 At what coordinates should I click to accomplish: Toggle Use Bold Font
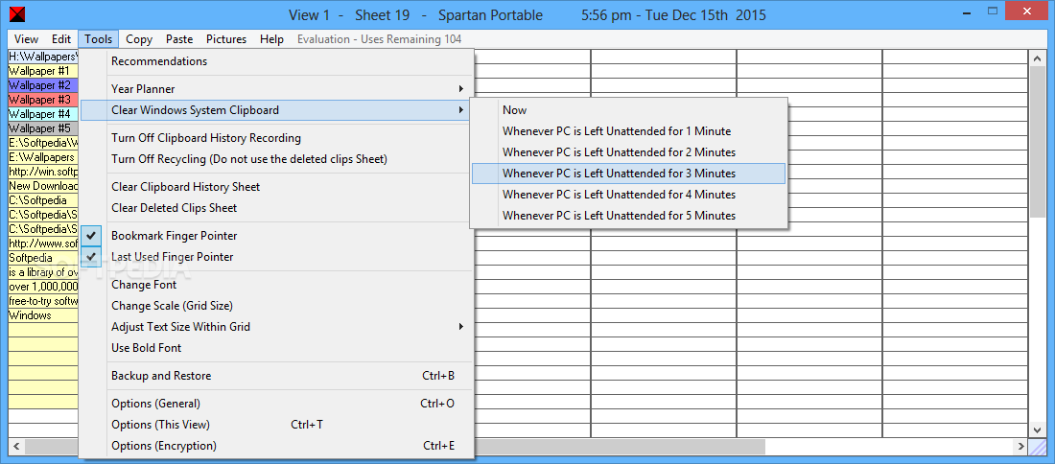coord(274,348)
